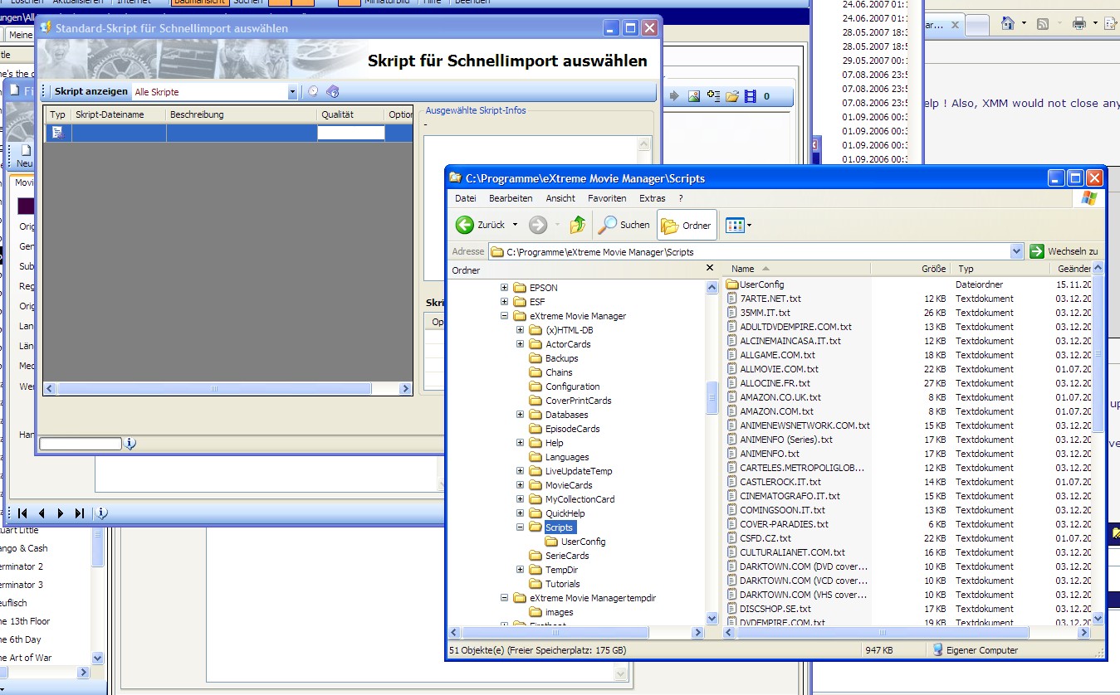Go up one folder level in Explorer
The width and height of the screenshot is (1120, 695).
(x=578, y=225)
